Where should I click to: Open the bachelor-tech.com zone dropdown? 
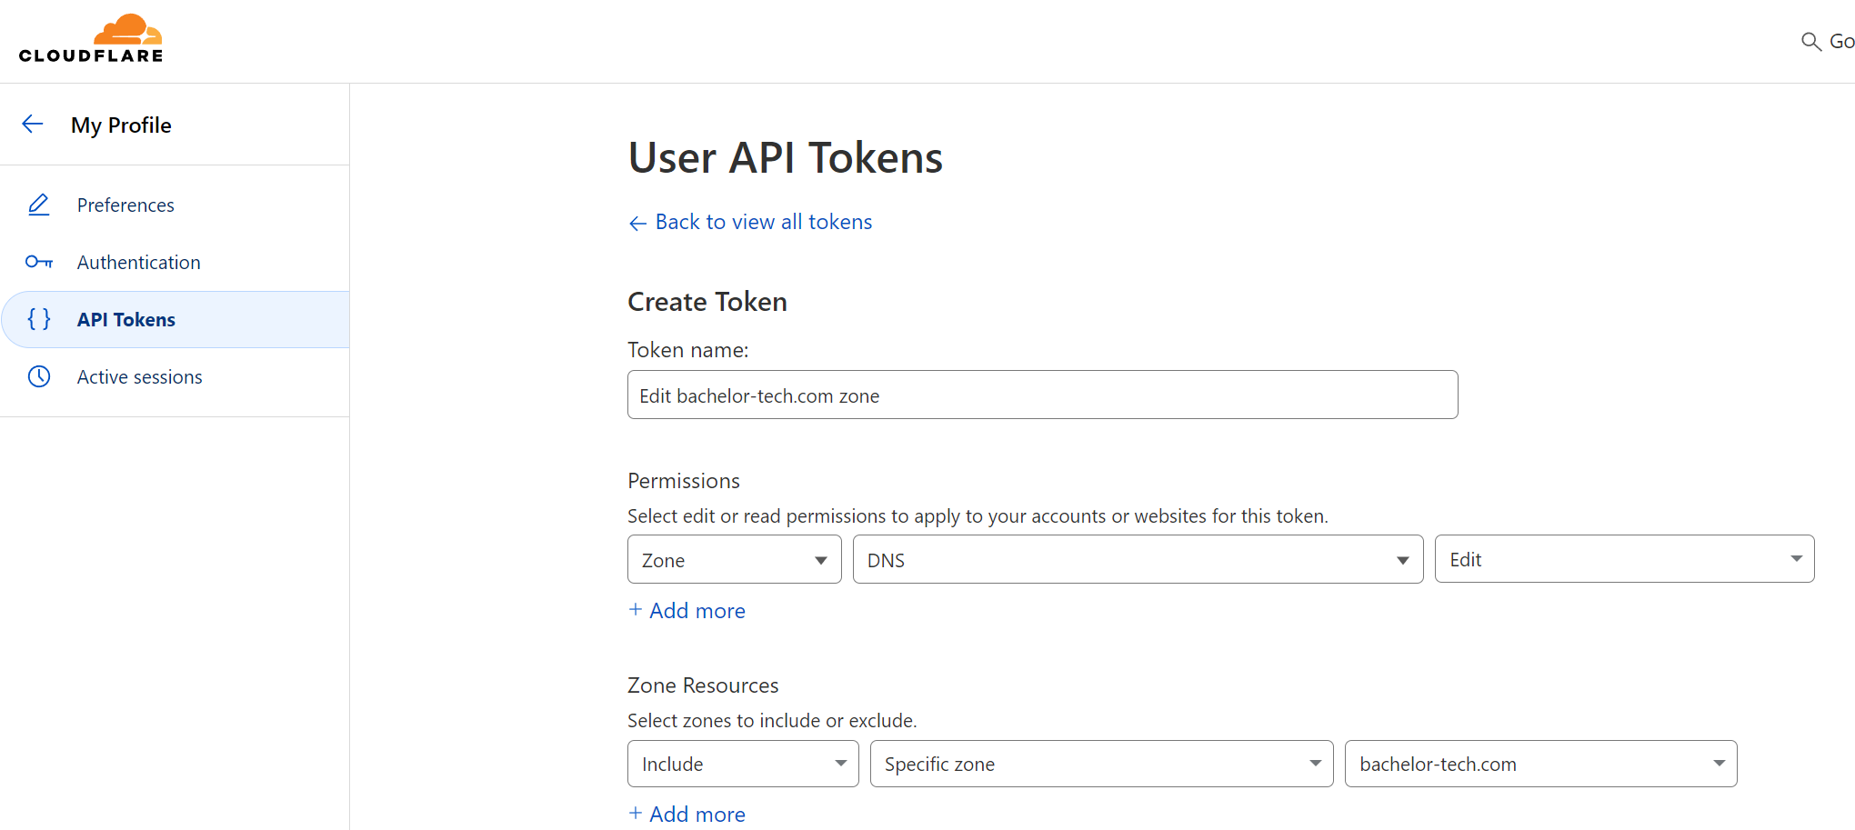[1540, 764]
